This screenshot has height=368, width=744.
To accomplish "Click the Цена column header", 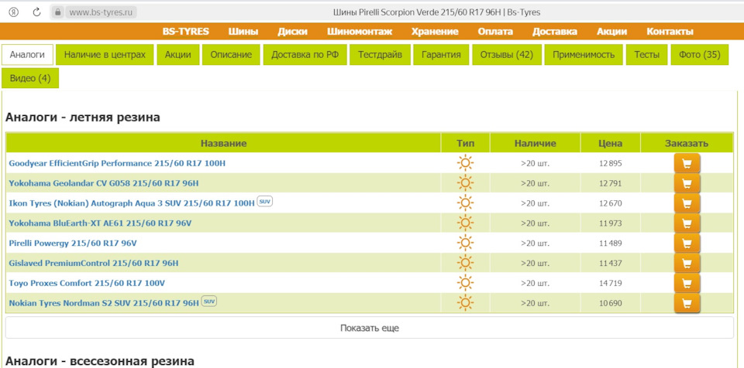I will tap(610, 144).
